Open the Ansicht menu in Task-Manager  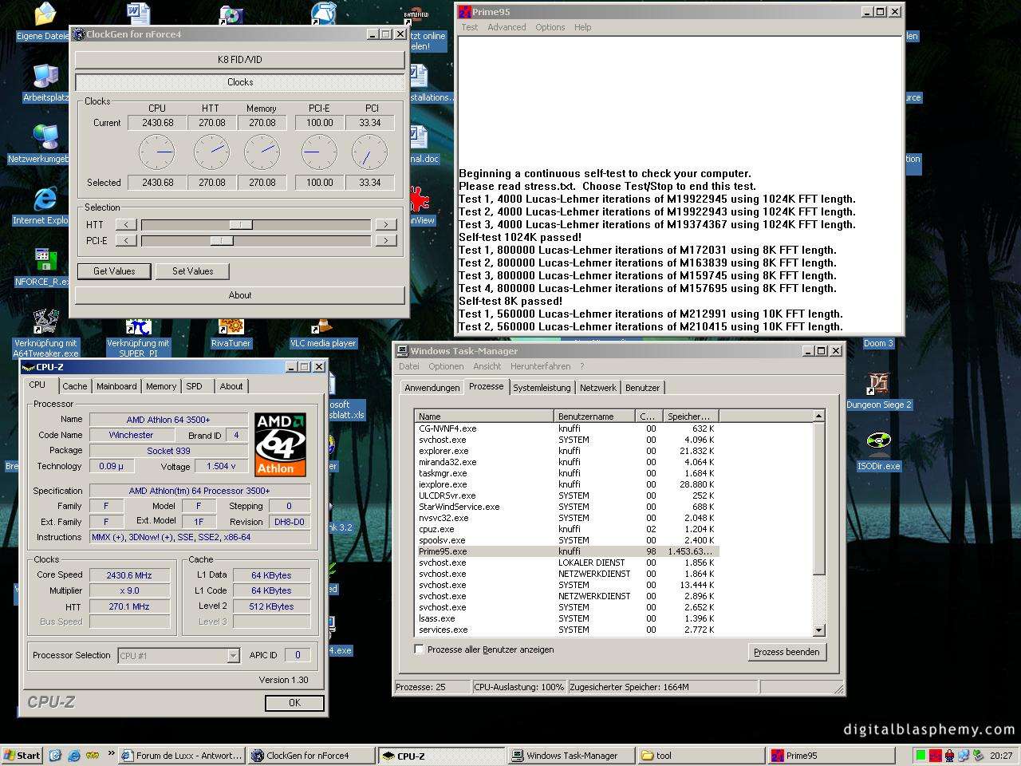point(487,366)
